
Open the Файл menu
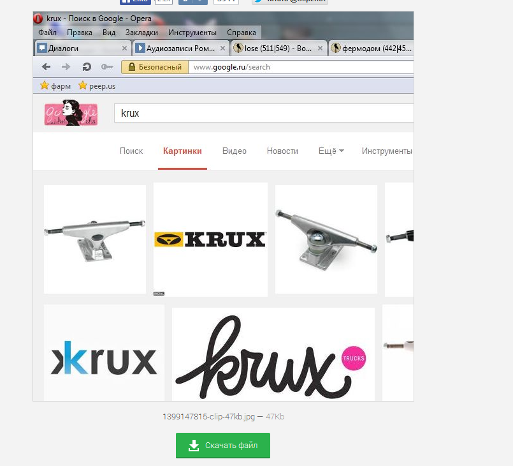point(47,33)
